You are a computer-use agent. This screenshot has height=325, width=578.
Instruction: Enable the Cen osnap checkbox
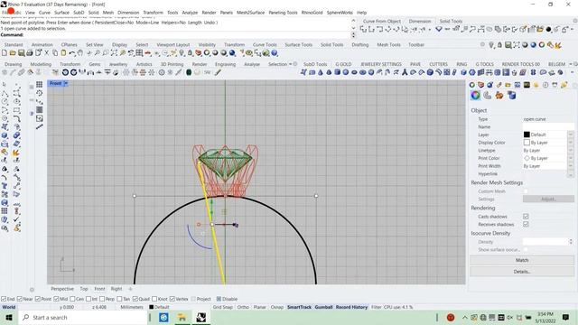click(x=72, y=299)
